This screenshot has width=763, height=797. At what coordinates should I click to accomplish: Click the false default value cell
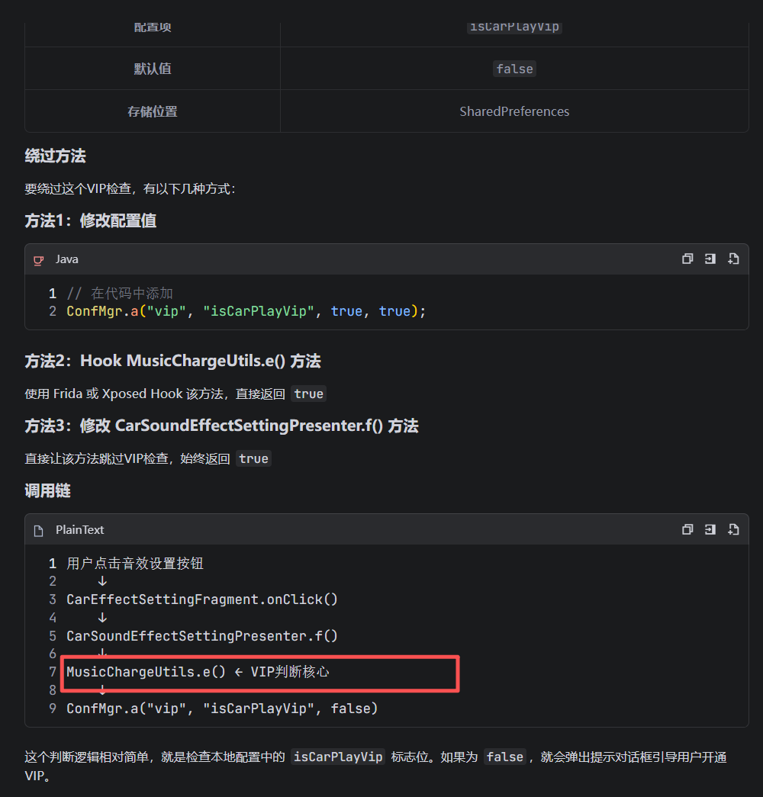pos(513,69)
